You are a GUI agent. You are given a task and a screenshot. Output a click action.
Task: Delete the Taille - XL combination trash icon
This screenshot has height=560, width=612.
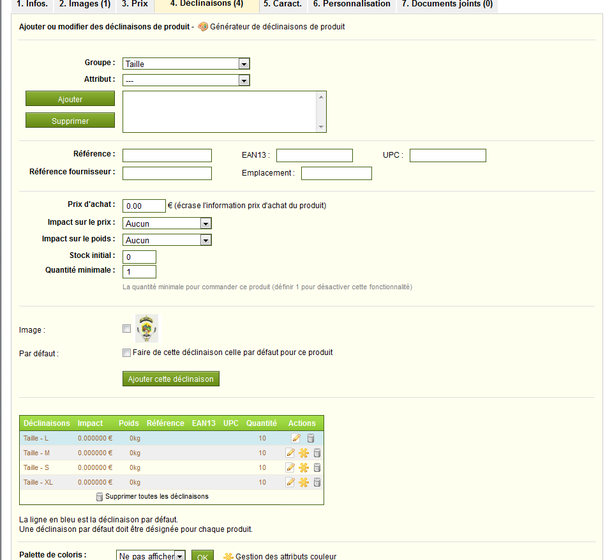[x=317, y=482]
